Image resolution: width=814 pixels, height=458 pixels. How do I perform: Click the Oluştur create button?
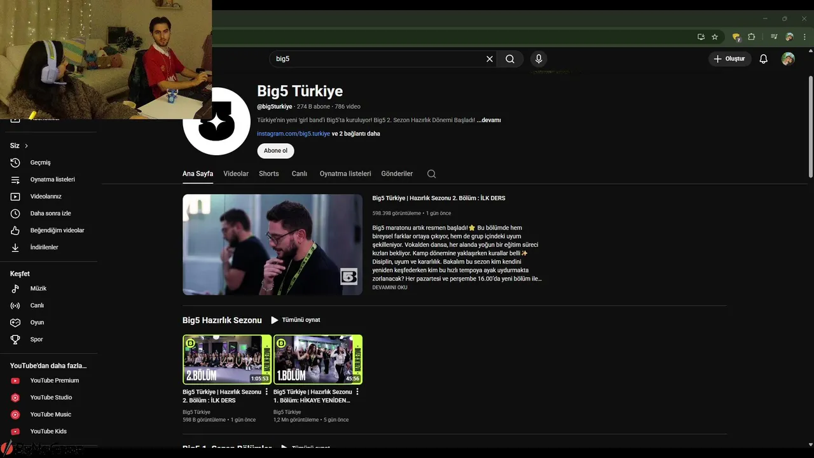point(730,59)
